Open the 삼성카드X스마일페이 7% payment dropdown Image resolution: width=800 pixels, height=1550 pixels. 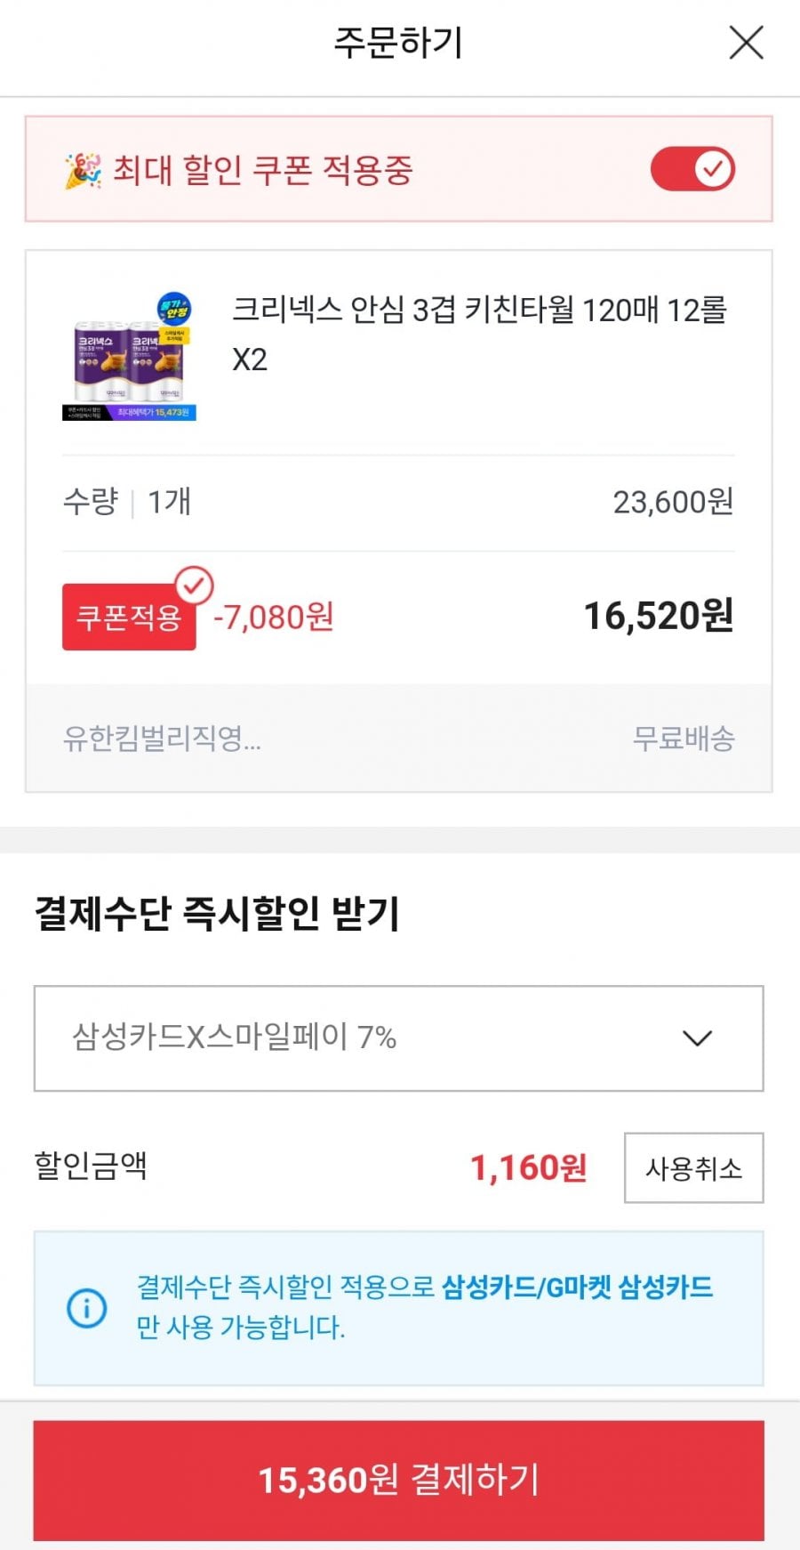click(397, 1037)
